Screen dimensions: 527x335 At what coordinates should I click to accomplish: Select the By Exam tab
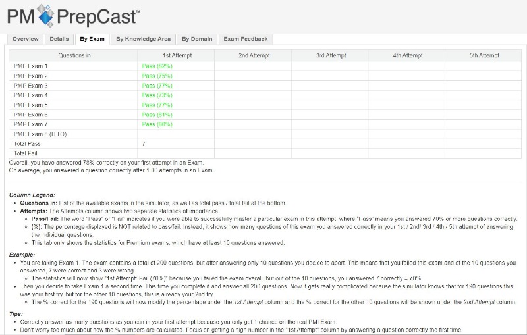point(92,39)
